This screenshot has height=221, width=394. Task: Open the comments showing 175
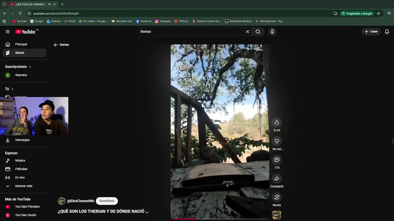[x=277, y=160]
